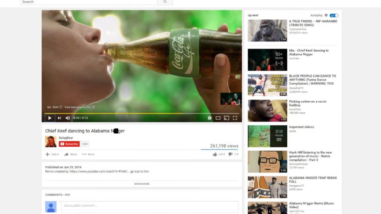
Task: Open the thelegend 27 video thumbnail
Action: point(267,187)
